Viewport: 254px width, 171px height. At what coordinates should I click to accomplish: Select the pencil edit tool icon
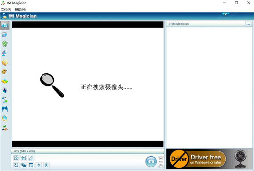click(31, 158)
